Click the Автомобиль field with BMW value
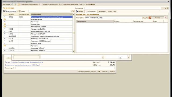This screenshot has height=97, width=172. pos(113,18)
